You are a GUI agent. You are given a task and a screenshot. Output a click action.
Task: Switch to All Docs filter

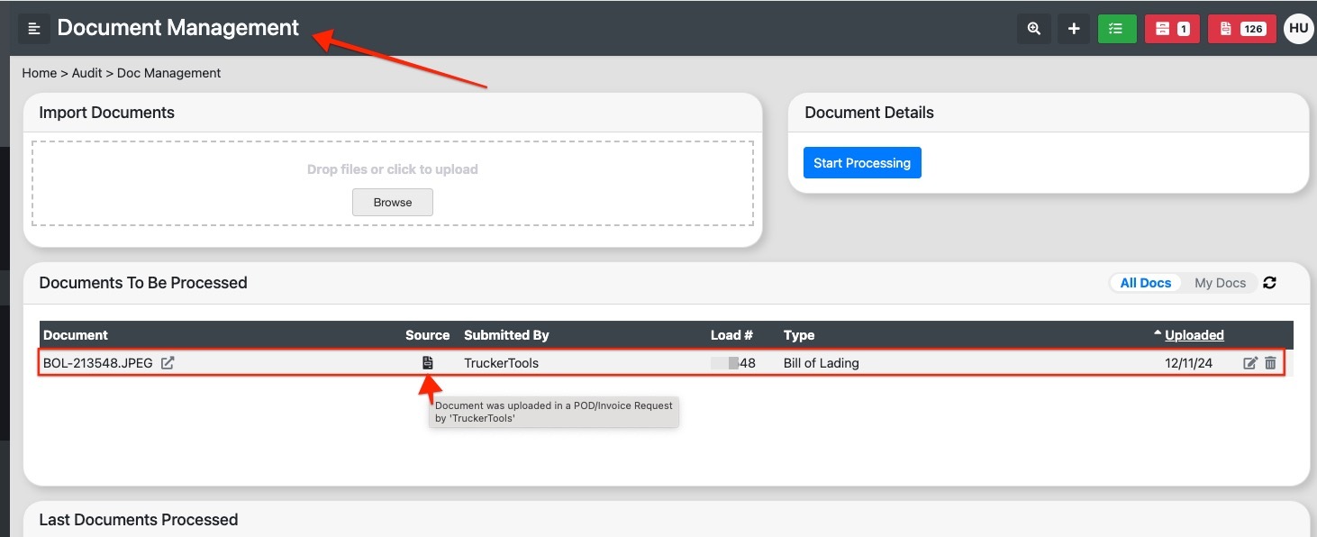click(x=1145, y=283)
